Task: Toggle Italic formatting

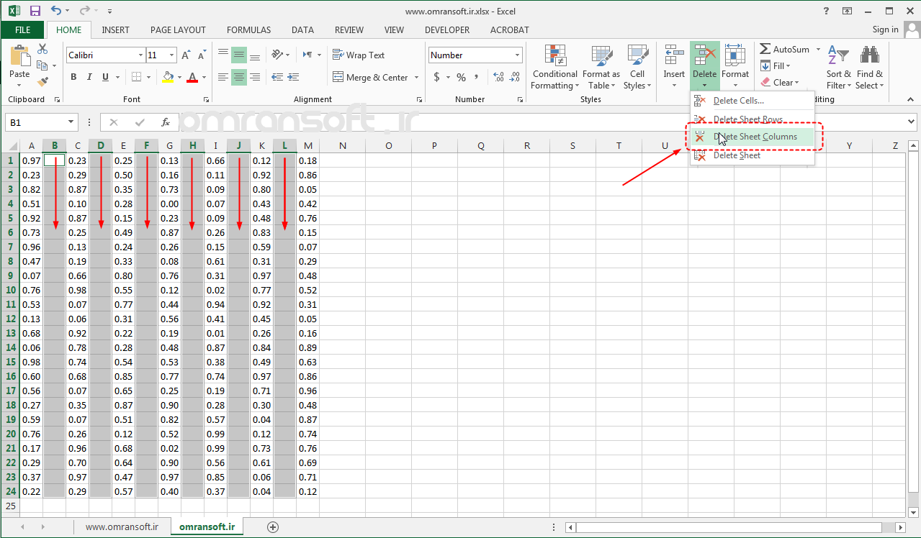Action: [x=89, y=77]
